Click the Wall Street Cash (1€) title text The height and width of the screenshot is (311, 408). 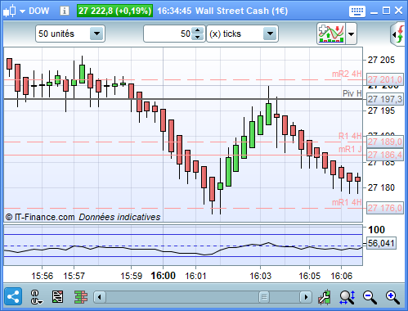[x=241, y=11]
